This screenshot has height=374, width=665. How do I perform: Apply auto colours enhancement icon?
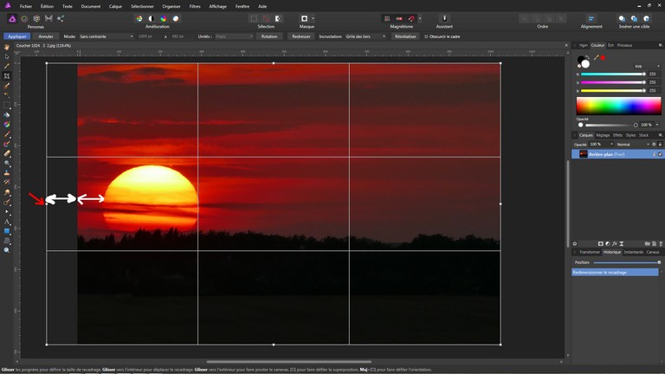click(164, 19)
